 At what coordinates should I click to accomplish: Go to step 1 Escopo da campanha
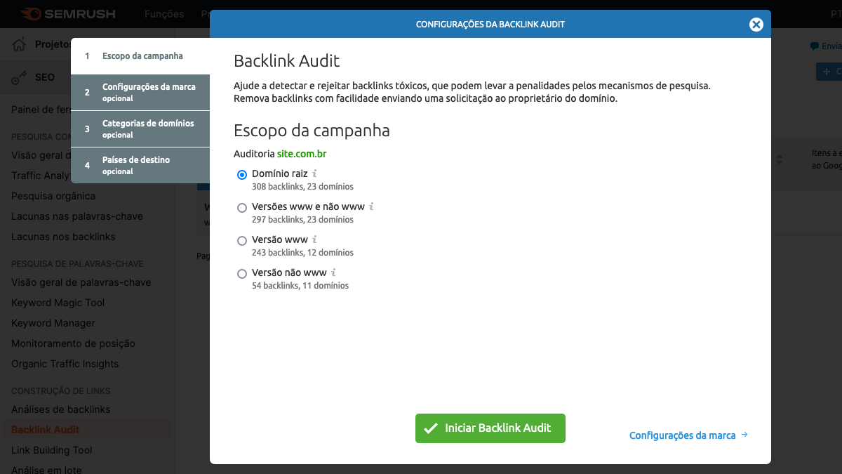tap(140, 56)
